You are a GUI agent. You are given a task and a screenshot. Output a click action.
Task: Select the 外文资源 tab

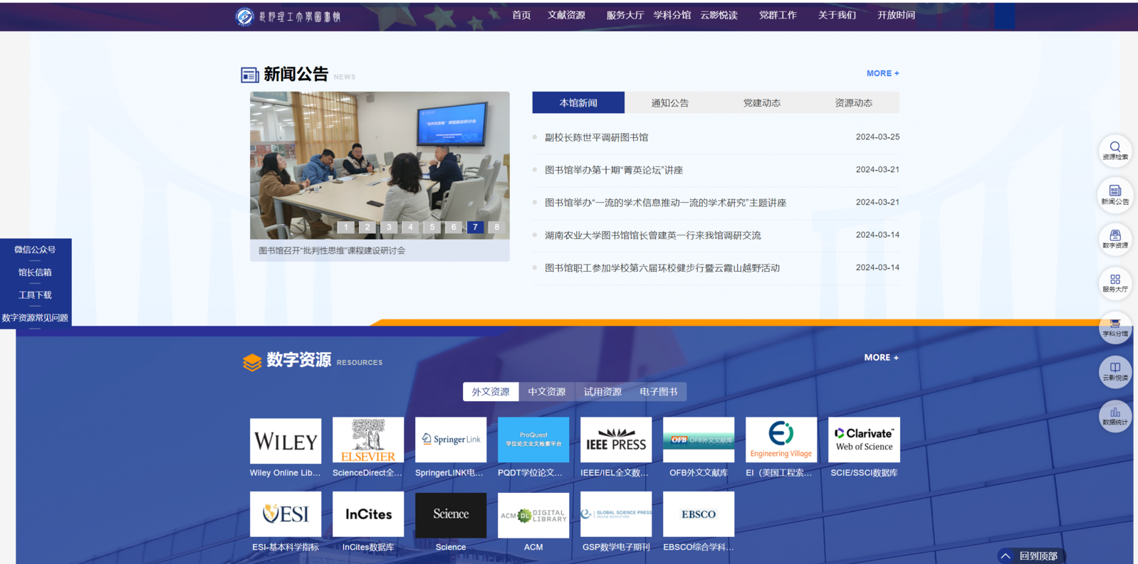pos(491,392)
